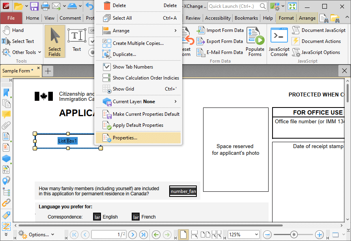This screenshot has height=241, width=351.
Task: Toggle Show Grid in menu
Action: pyautogui.click(x=138, y=89)
